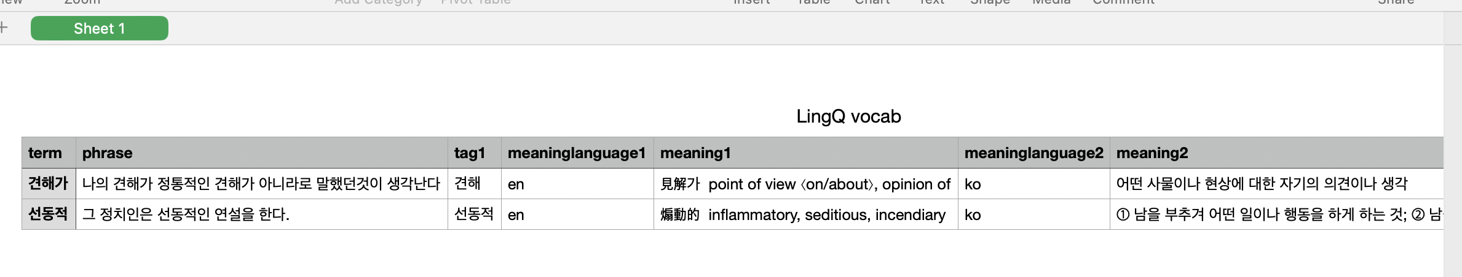The height and width of the screenshot is (277, 1462).
Task: Click the phrase cell starting with 나의 견해가
Action: (262, 183)
